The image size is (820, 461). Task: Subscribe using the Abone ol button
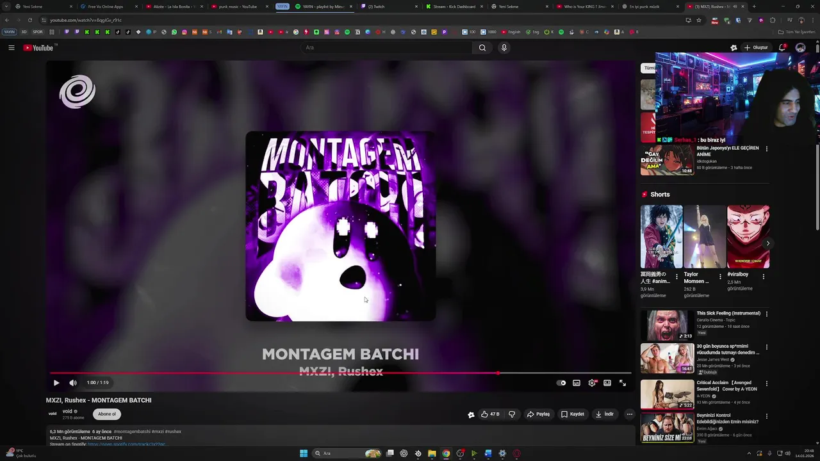pyautogui.click(x=107, y=414)
